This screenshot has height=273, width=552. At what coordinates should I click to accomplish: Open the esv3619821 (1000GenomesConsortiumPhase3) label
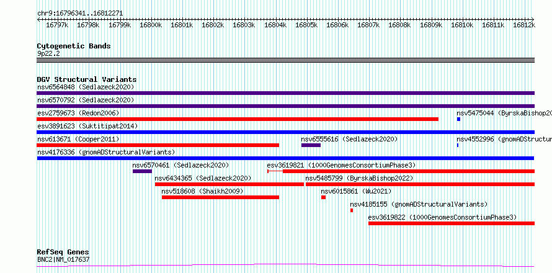click(x=341, y=165)
